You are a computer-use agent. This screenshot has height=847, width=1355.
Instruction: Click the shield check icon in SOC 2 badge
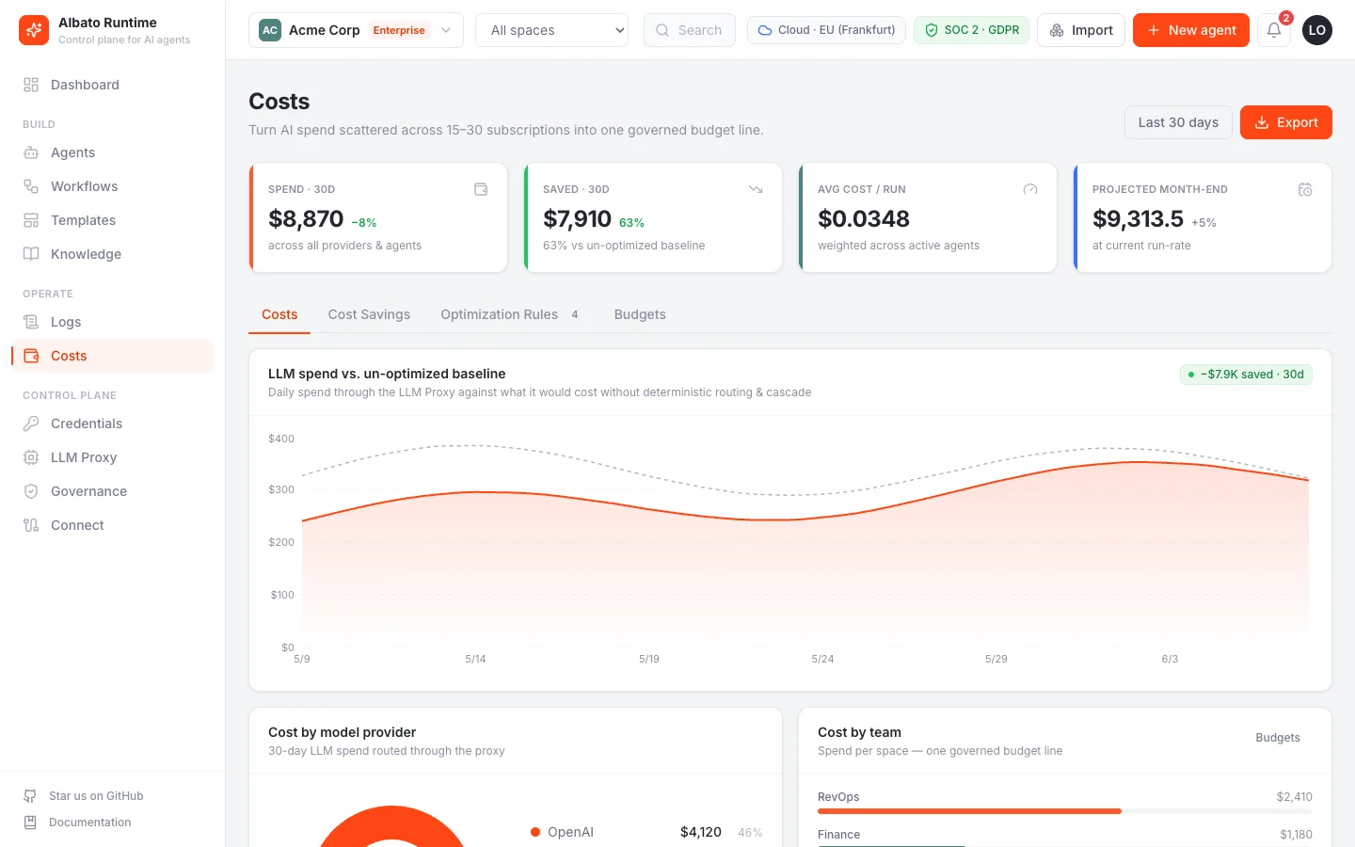tap(932, 30)
